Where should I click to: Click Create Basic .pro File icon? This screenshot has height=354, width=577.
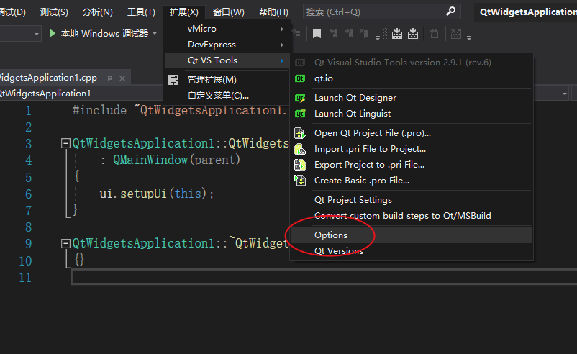[x=300, y=181]
